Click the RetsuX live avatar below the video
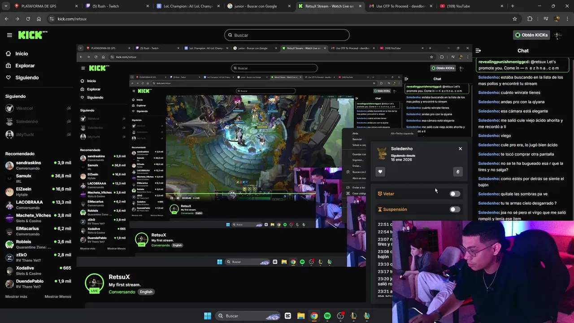Image resolution: width=574 pixels, height=323 pixels. (94, 284)
